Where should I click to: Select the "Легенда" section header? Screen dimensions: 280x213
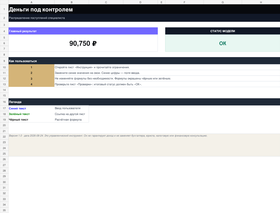coord(144,102)
